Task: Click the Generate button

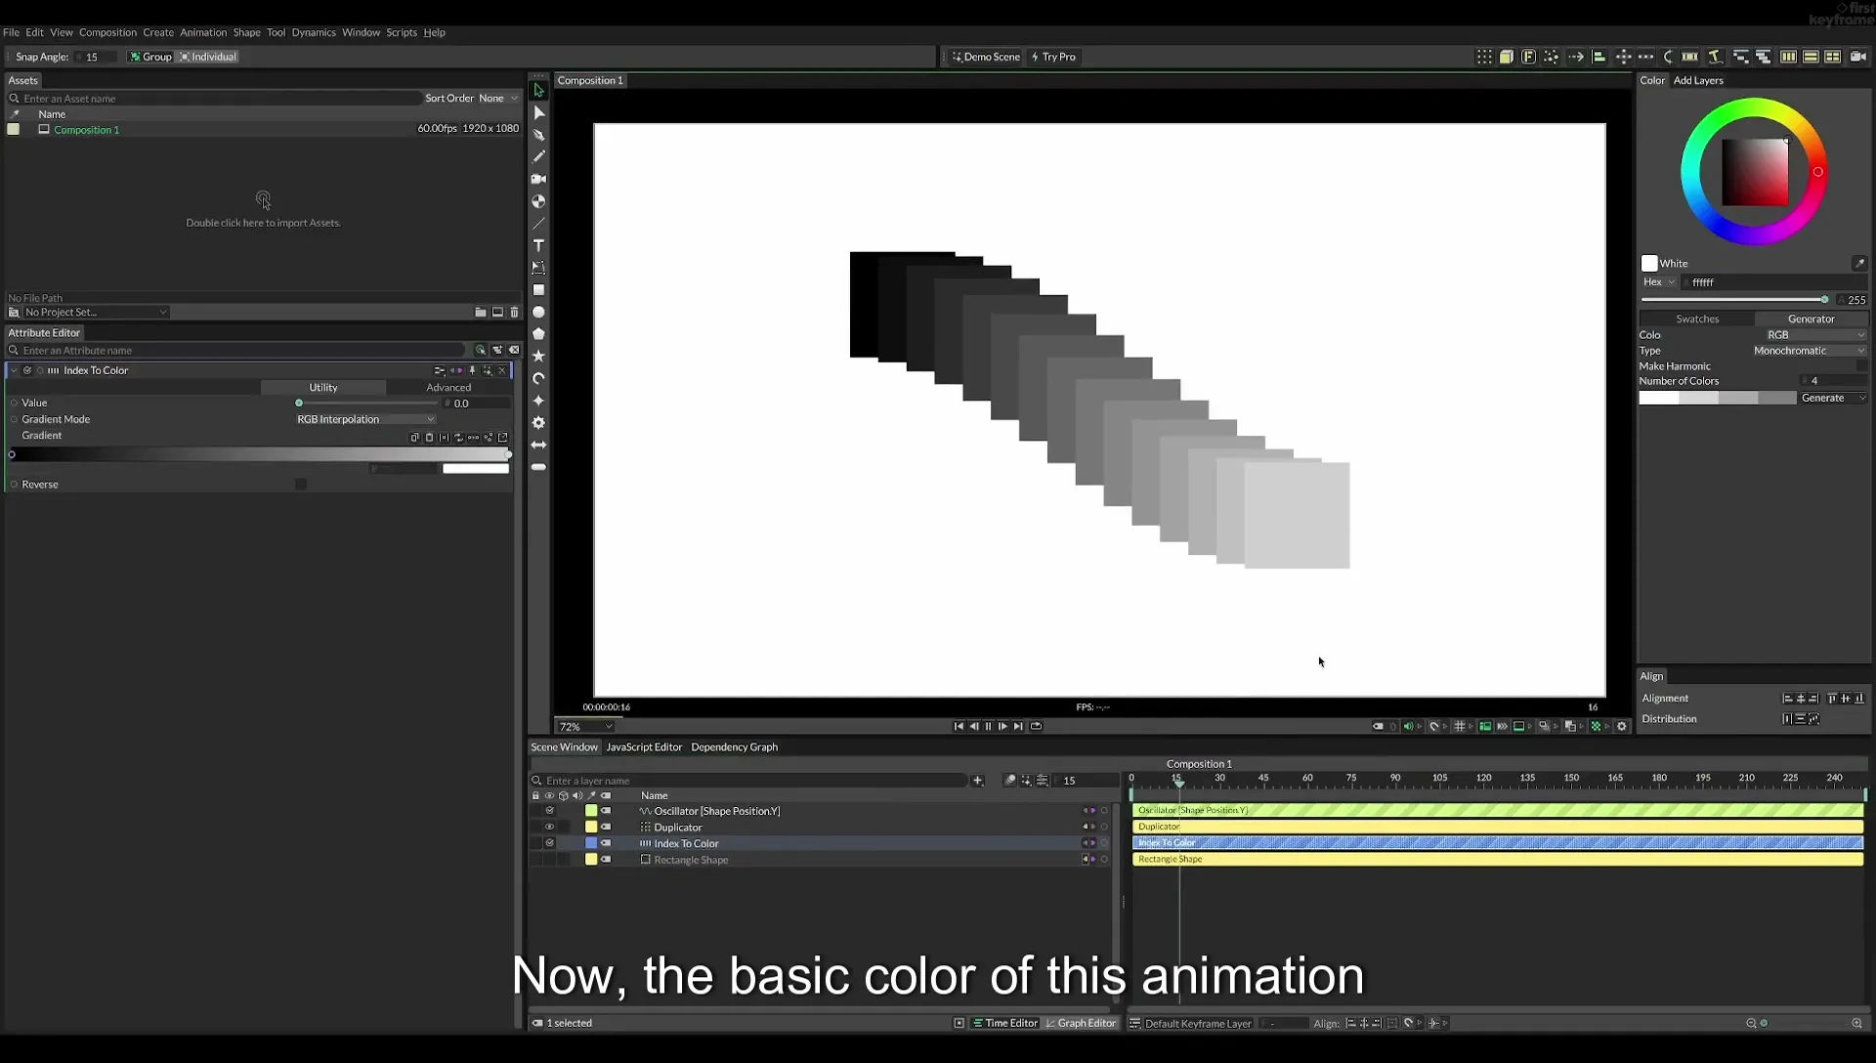Action: tap(1833, 398)
